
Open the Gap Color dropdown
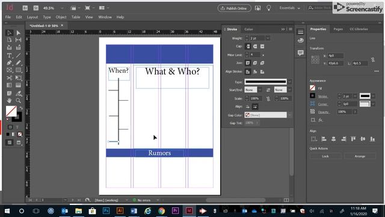(x=290, y=115)
